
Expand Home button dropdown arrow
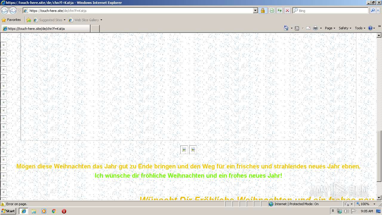coord(292,28)
